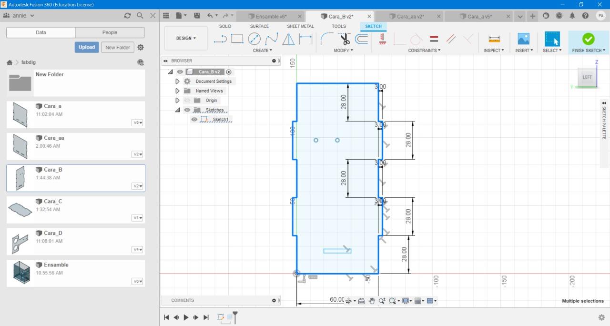The image size is (610, 326).
Task: Click the Sketch Dimension tool
Action: tap(305, 39)
